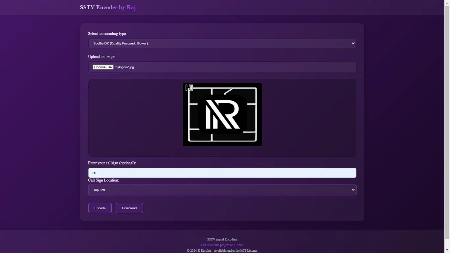Focus the callsign input field

[222, 173]
